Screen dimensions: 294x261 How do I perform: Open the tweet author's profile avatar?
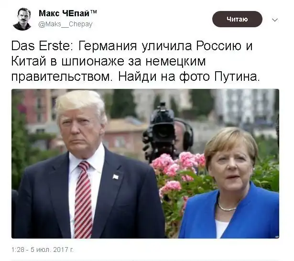tap(22, 19)
